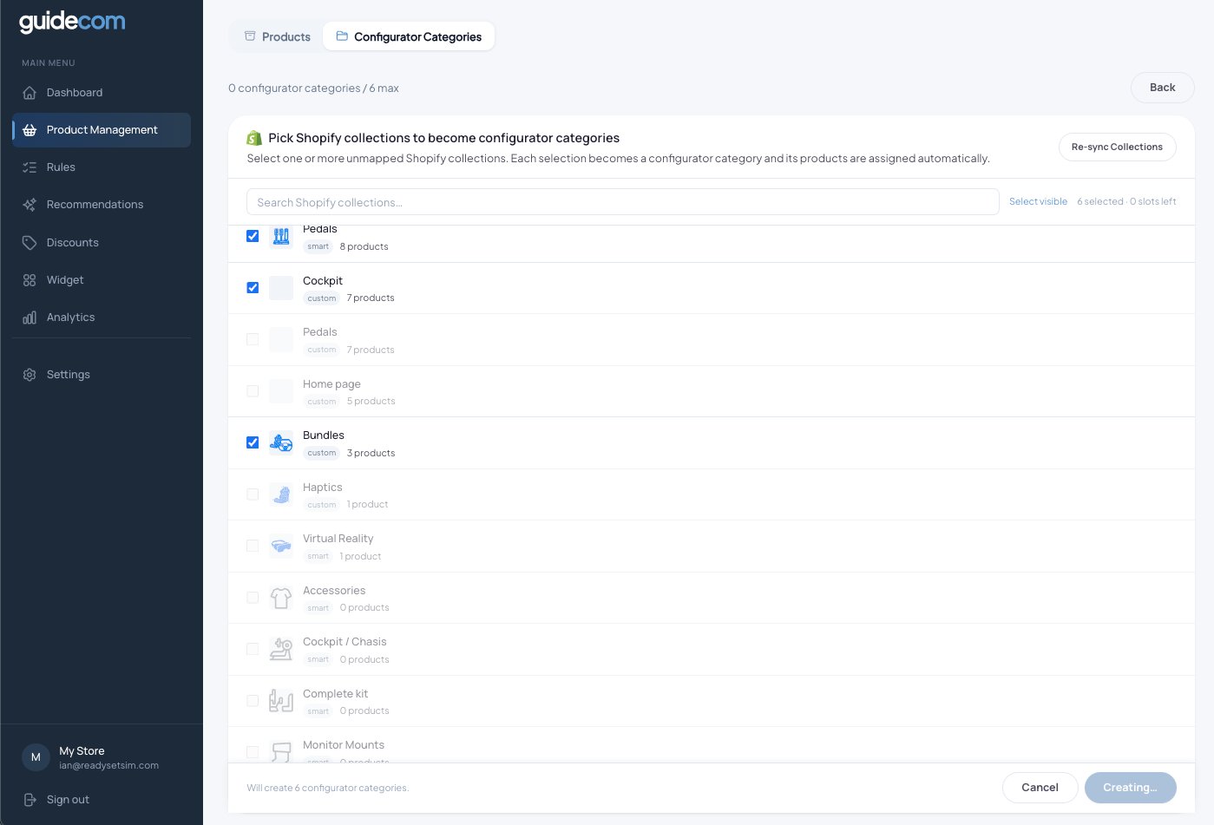Click the Select visible link
Screen dimensions: 1214x825
click(1038, 201)
